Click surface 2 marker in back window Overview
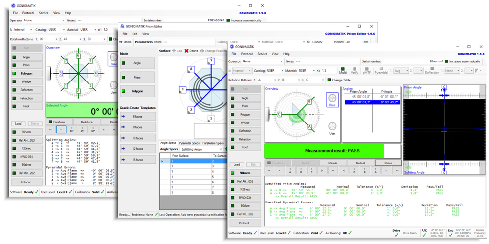 [78, 91]
